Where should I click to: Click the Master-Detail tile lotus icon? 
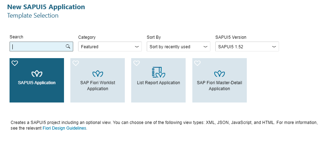click(219, 74)
